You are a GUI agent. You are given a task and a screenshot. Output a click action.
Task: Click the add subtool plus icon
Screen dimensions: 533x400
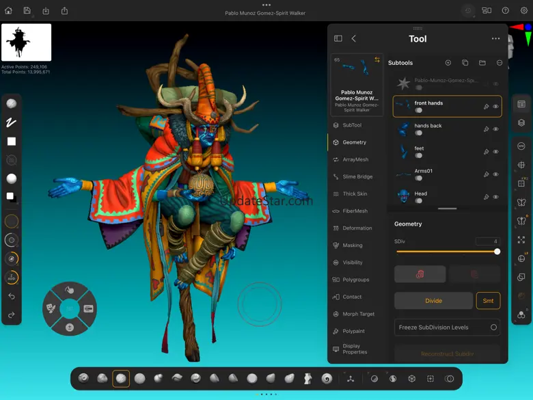pyautogui.click(x=448, y=63)
